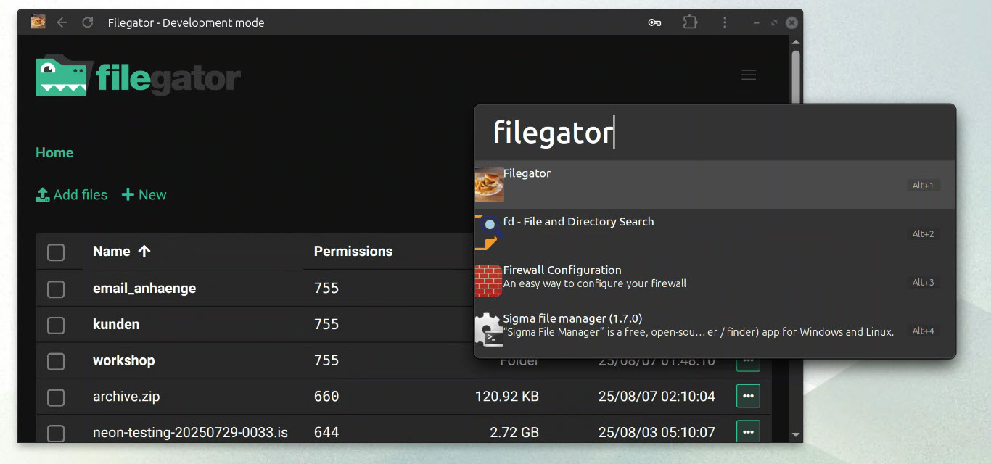Click the back arrow in Filegator title bar
Viewport: 991px width, 464px height.
(62, 22)
